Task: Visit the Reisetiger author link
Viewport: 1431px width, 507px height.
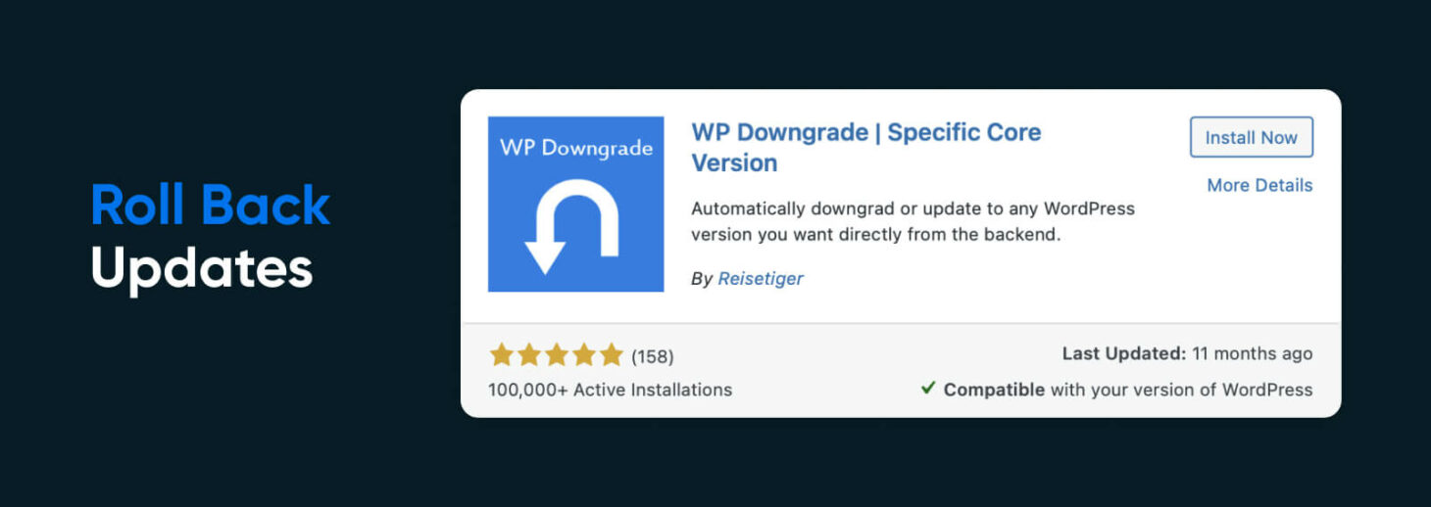Action: (760, 278)
